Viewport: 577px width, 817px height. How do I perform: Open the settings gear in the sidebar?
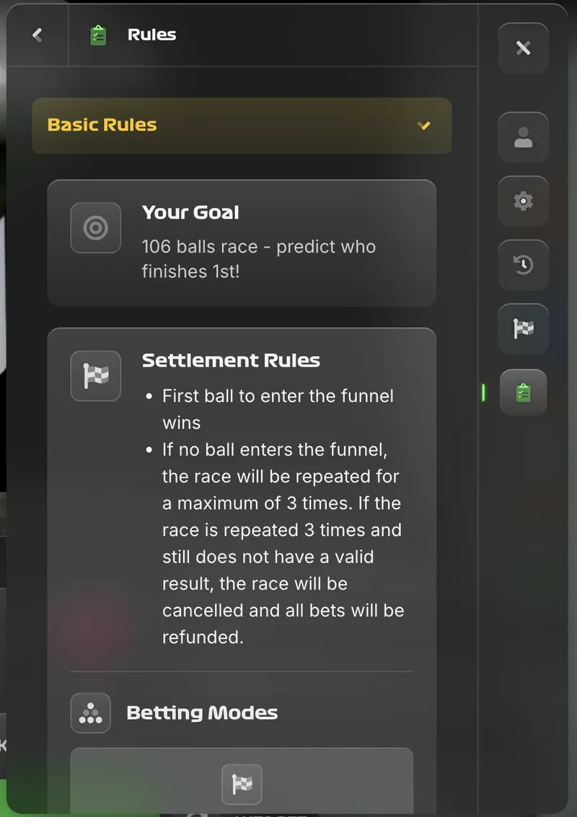pyautogui.click(x=523, y=201)
